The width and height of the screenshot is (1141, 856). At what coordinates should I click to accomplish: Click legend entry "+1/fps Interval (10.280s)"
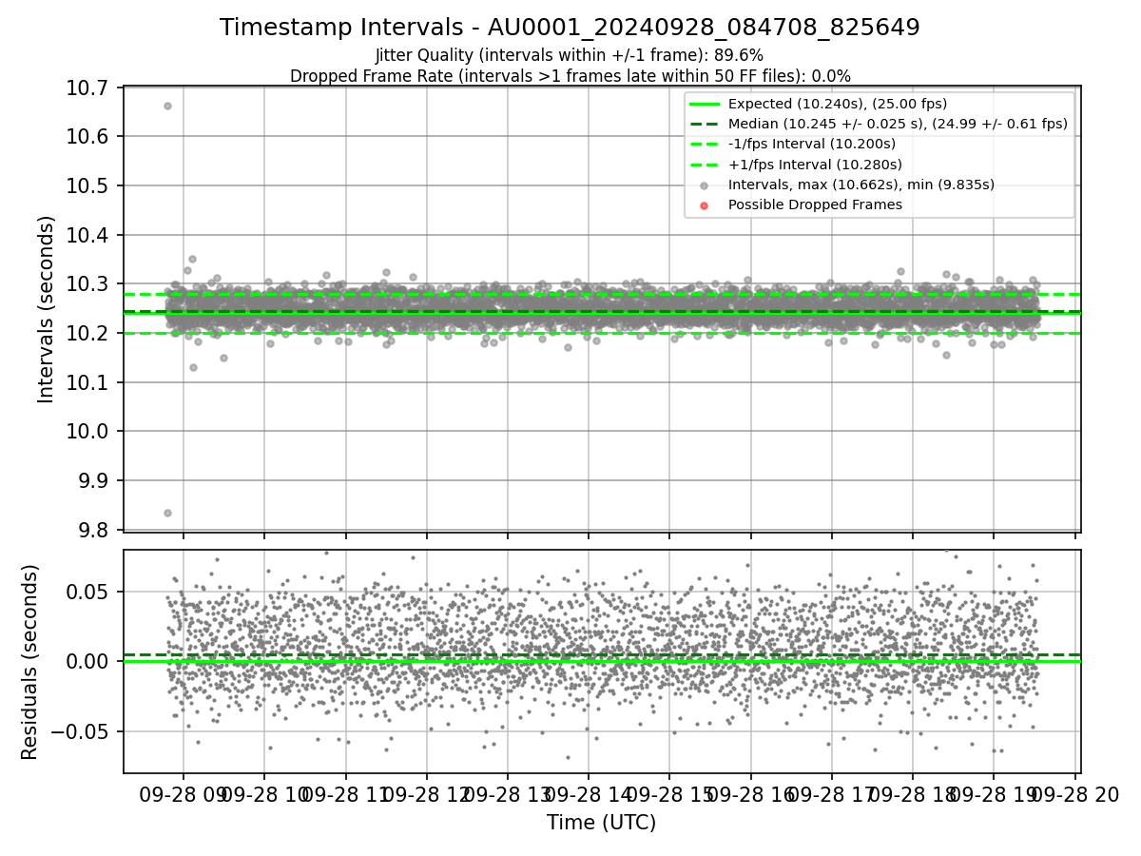click(814, 165)
